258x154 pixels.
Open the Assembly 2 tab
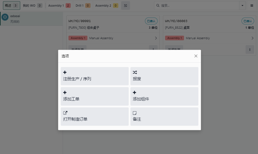click(x=107, y=6)
